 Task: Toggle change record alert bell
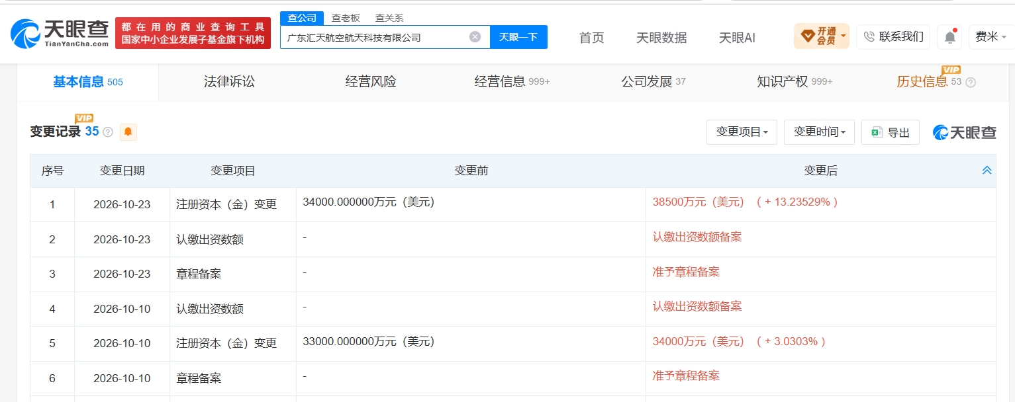(x=128, y=132)
